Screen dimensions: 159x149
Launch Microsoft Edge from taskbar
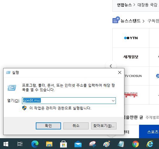pyautogui.click(x=35, y=144)
